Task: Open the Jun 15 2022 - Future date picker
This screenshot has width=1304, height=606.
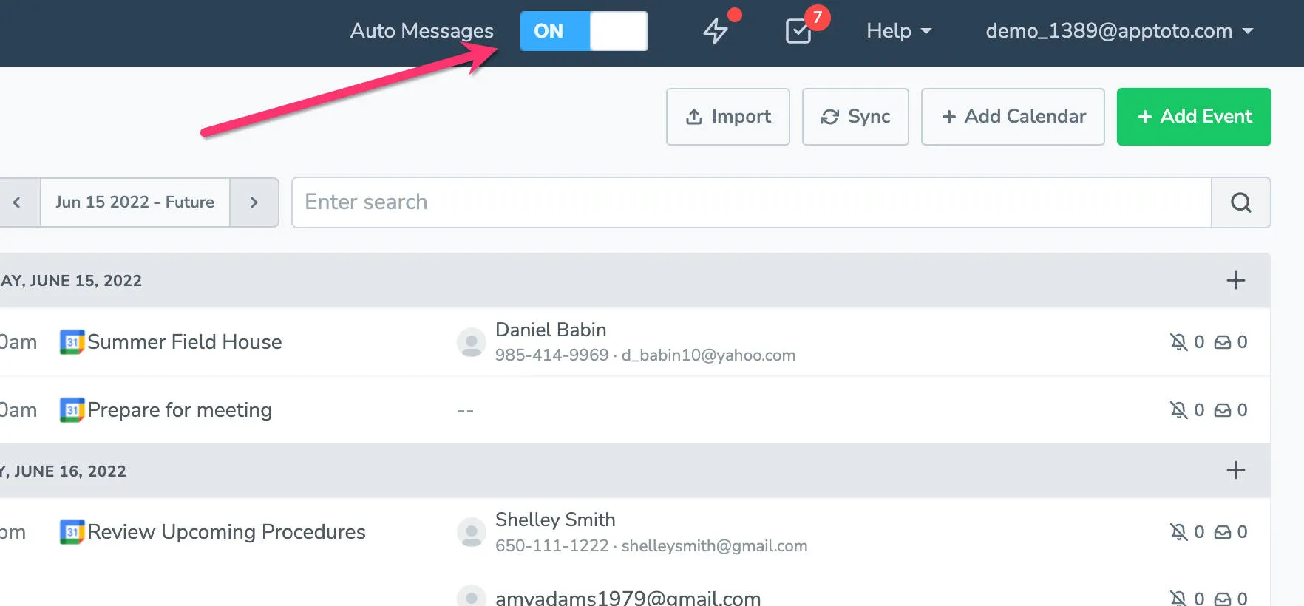Action: (x=135, y=202)
